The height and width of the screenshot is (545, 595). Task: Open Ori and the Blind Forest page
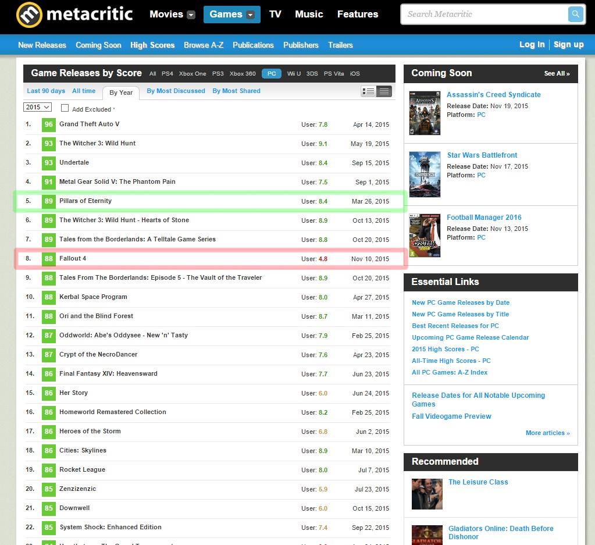click(x=96, y=316)
